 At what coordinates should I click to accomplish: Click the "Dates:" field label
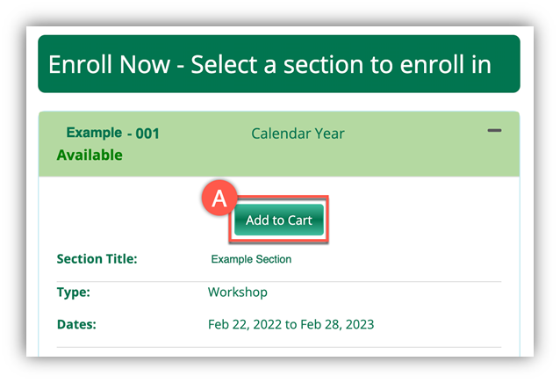(x=76, y=324)
